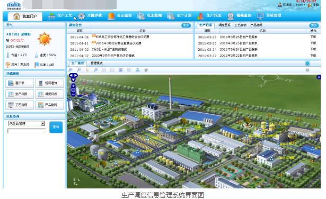Click the gray round icon at map toolbar right end
The height and width of the screenshot is (199, 326).
coord(307,70)
